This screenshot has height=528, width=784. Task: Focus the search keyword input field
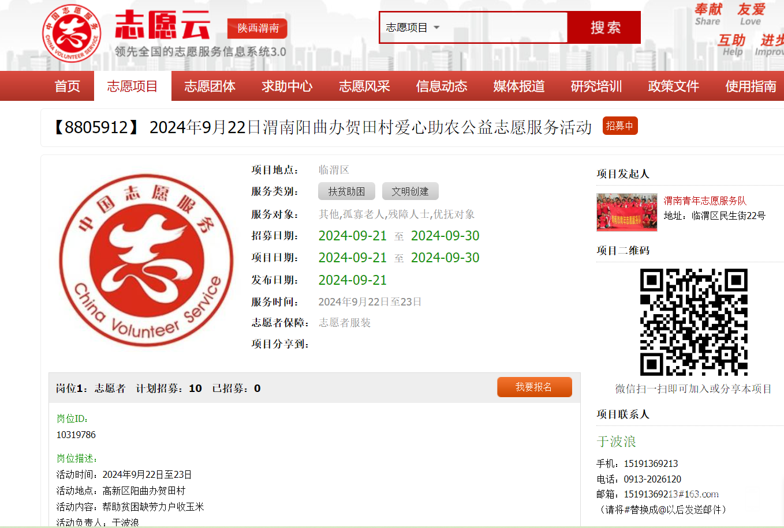(505, 27)
